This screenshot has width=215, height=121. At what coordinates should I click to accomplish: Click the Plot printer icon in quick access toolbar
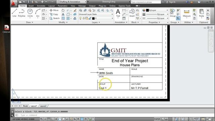42,2
